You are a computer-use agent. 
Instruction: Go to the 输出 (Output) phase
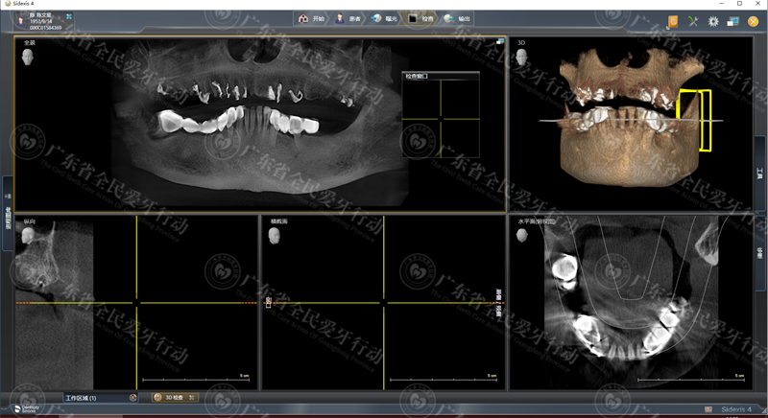tap(457, 18)
